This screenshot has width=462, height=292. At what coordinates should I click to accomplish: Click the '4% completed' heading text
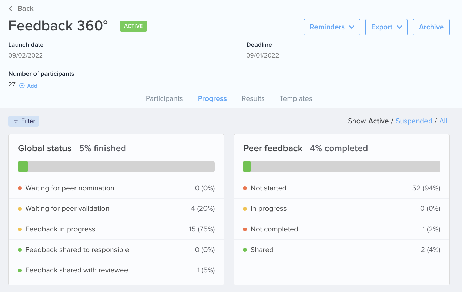click(x=339, y=148)
